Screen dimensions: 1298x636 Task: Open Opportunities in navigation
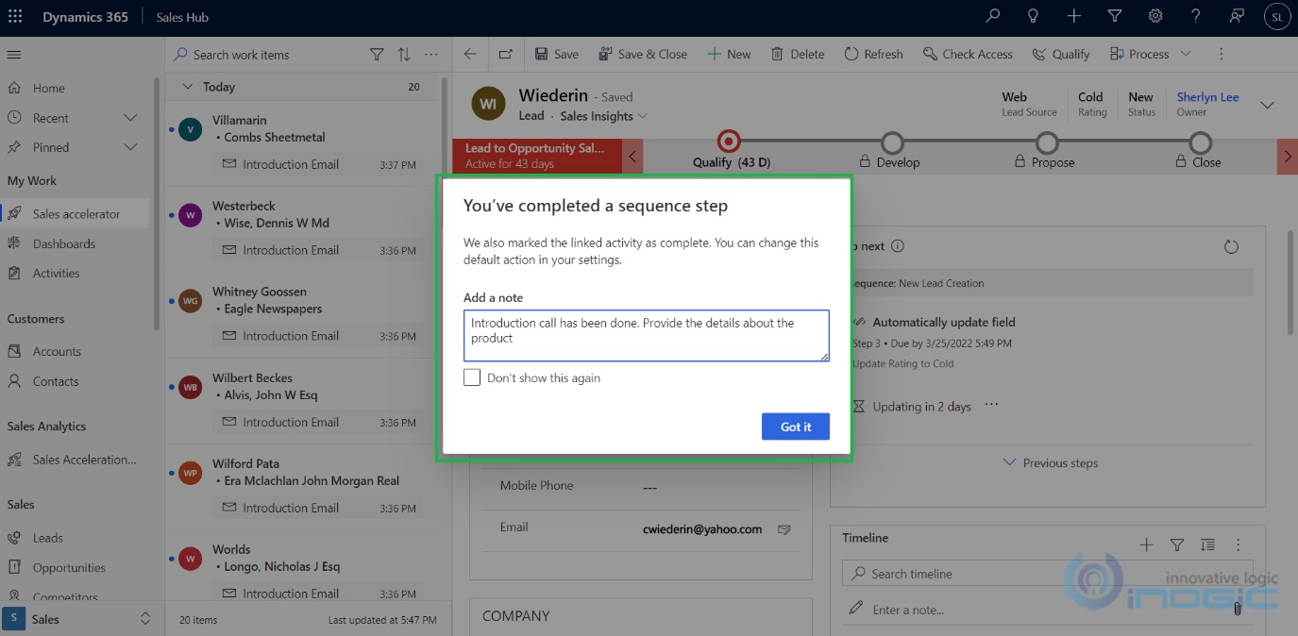click(x=69, y=568)
